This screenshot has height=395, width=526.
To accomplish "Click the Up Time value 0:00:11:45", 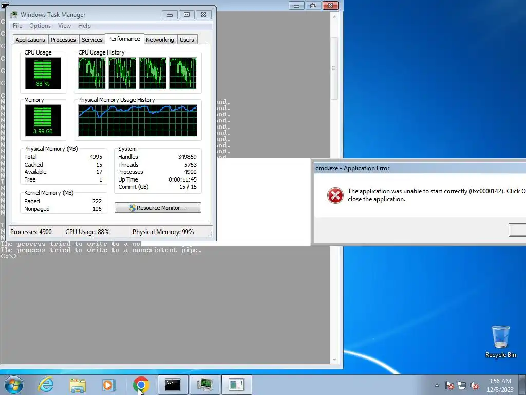I will tap(182, 179).
